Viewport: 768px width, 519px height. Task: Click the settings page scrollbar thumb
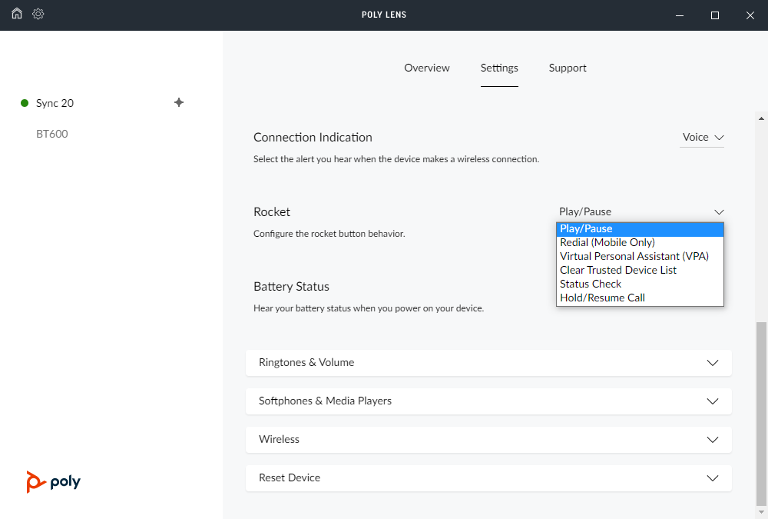click(x=761, y=414)
